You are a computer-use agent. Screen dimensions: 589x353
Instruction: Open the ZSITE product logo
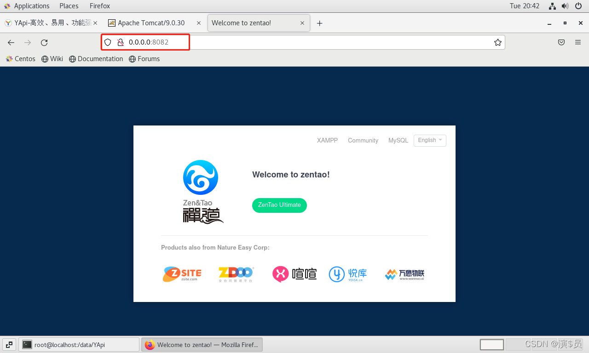[182, 274]
